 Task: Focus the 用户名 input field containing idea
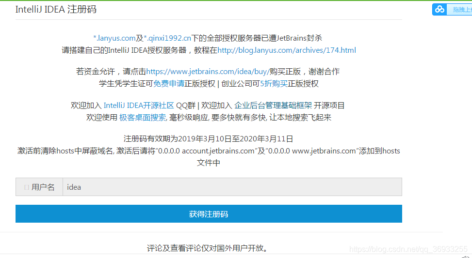[232, 187]
